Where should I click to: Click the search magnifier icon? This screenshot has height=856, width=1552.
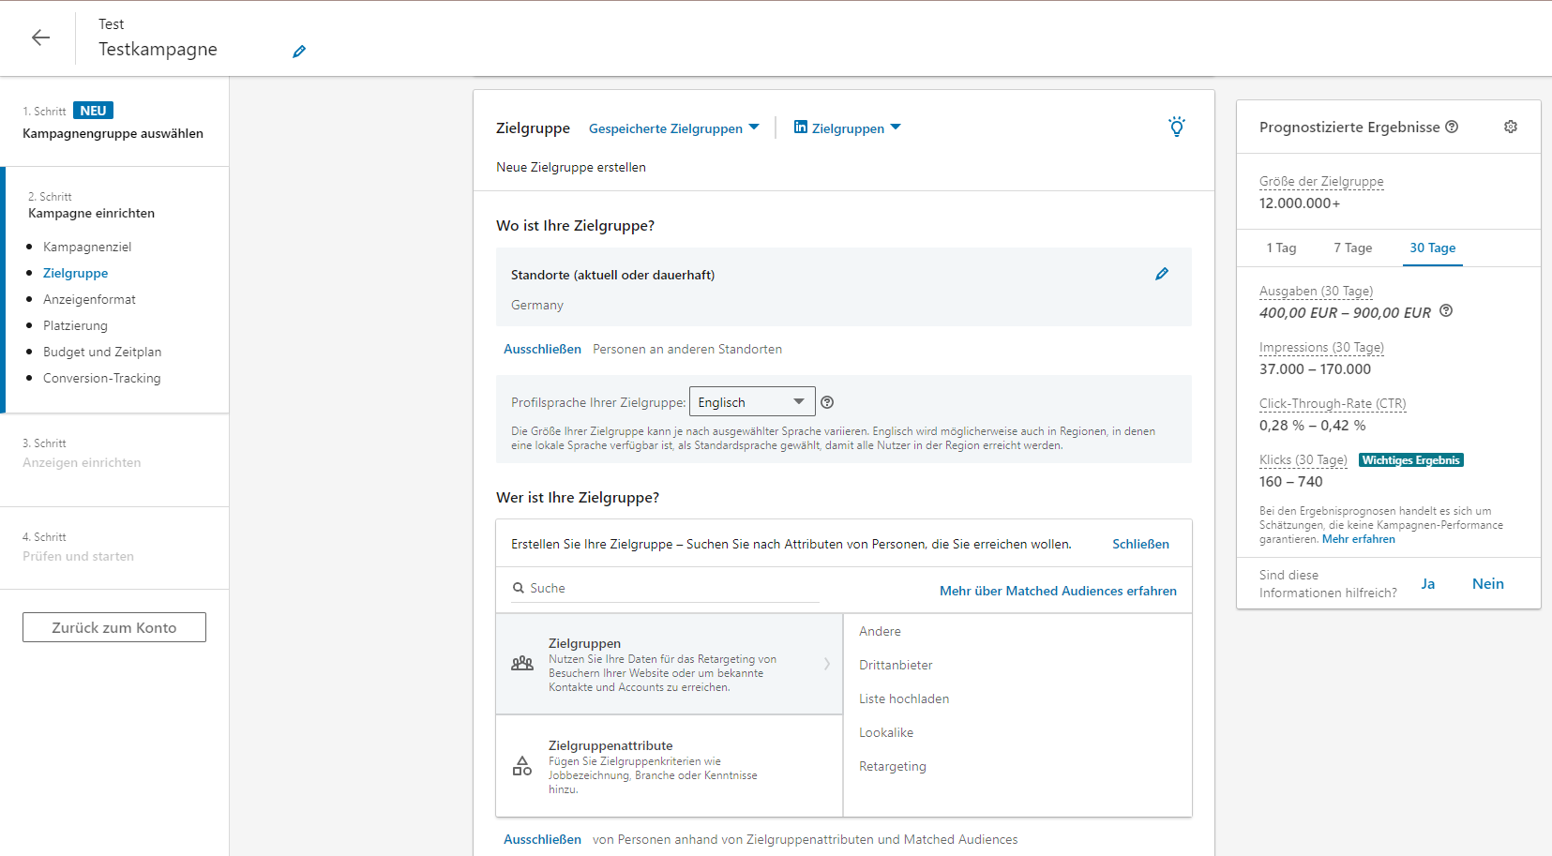(518, 588)
